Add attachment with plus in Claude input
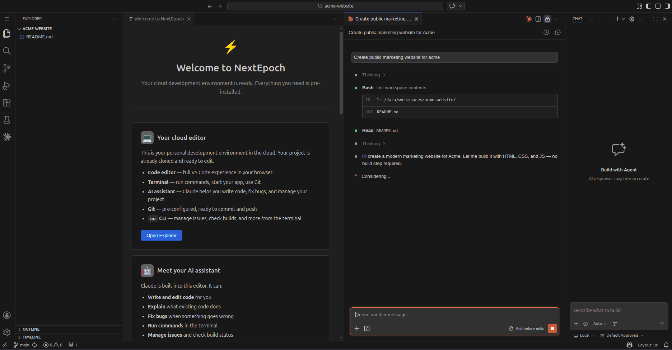672x350 pixels. coord(357,328)
